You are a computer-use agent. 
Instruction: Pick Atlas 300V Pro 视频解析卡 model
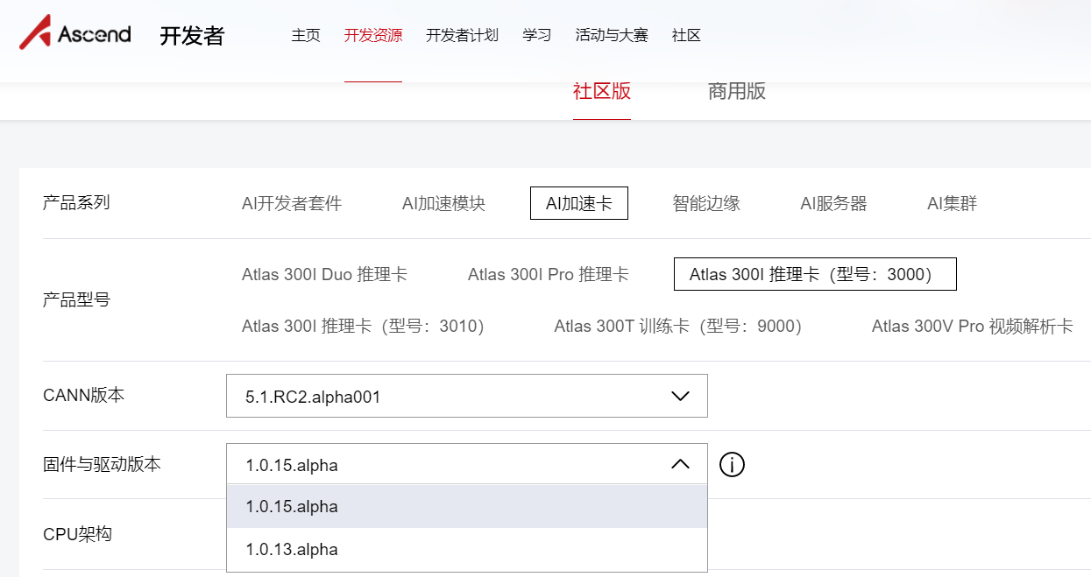[x=972, y=327]
